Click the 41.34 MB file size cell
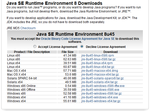This screenshot has width=150, height=111. 68,55
